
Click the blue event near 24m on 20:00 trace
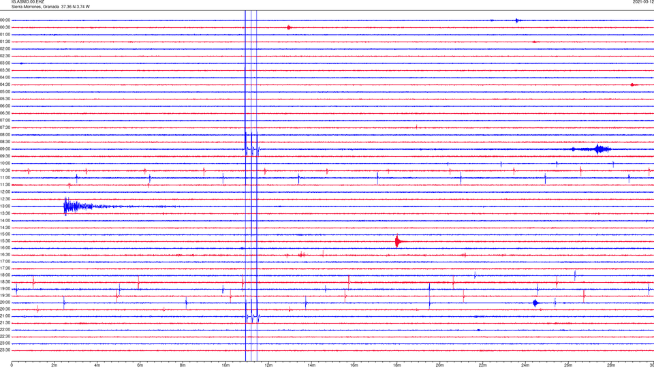click(x=535, y=303)
